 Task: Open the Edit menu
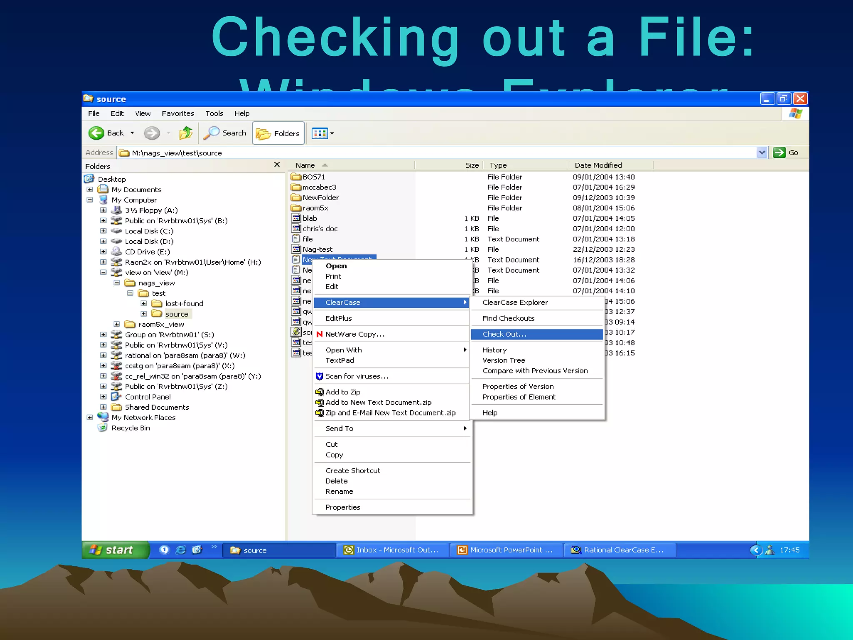117,113
